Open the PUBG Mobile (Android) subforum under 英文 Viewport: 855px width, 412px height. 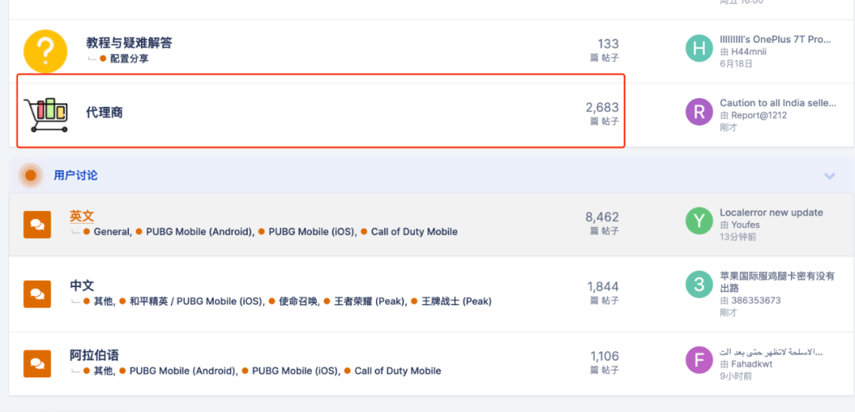coord(199,232)
